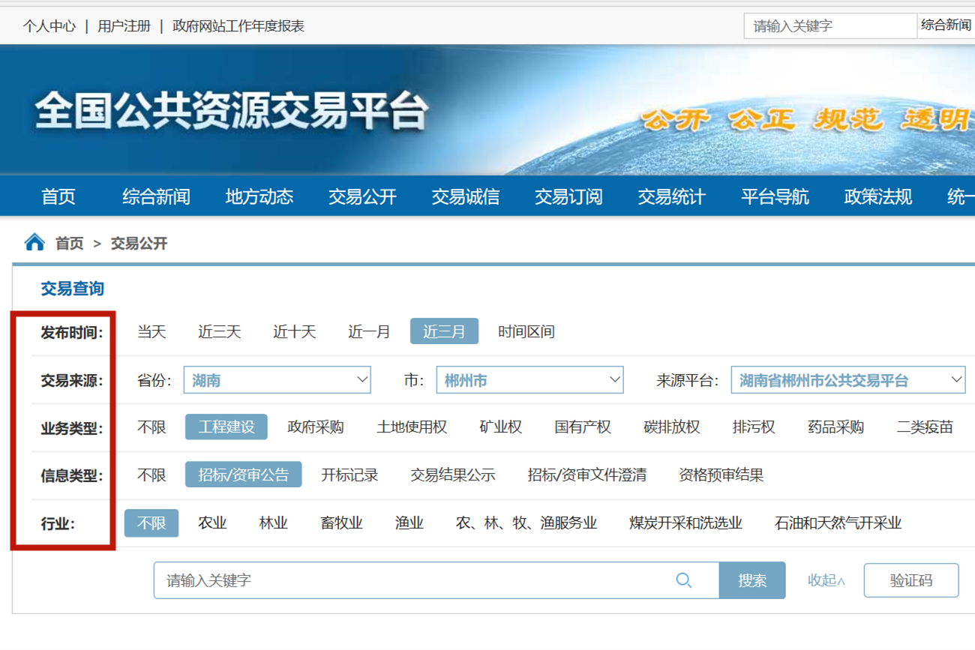Open 综合新闻 navigation menu item
Viewport: 975px width, 650px height.
[156, 196]
